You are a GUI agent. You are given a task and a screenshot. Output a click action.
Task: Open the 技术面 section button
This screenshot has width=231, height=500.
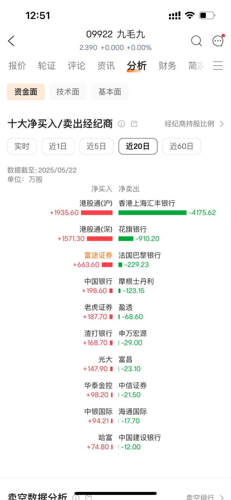pos(68,92)
